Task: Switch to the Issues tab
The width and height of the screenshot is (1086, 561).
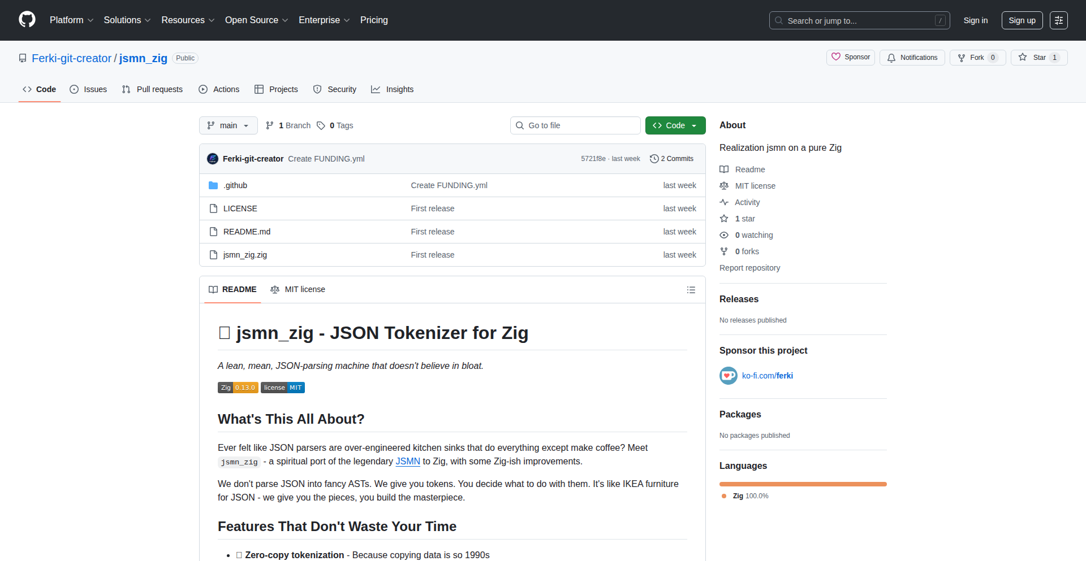Action: point(88,89)
